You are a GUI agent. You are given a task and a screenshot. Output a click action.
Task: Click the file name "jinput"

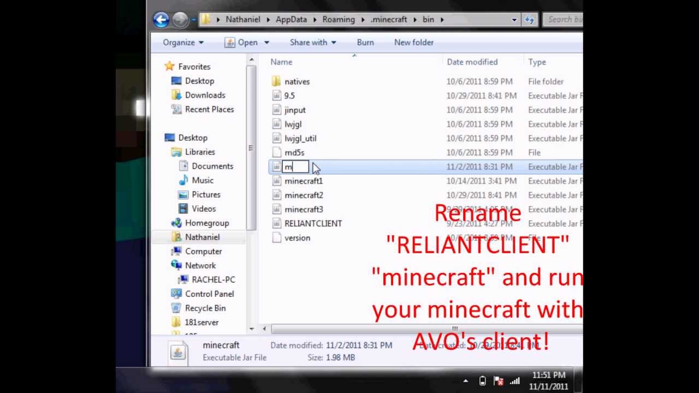point(295,110)
